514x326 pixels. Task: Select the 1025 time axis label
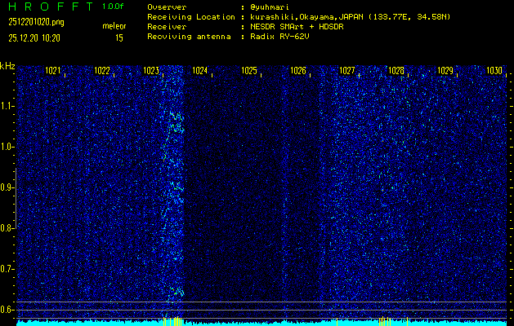(x=249, y=70)
